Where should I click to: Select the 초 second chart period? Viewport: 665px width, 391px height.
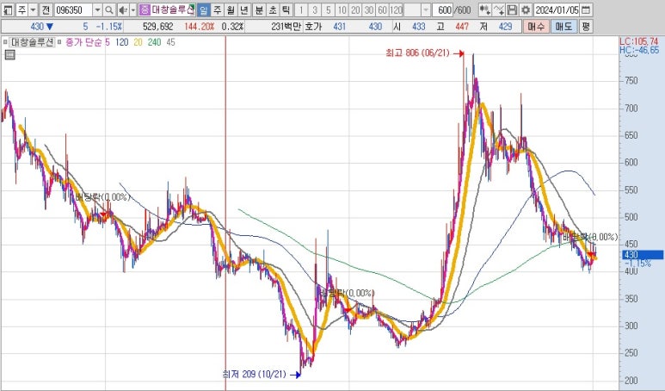tap(272, 9)
